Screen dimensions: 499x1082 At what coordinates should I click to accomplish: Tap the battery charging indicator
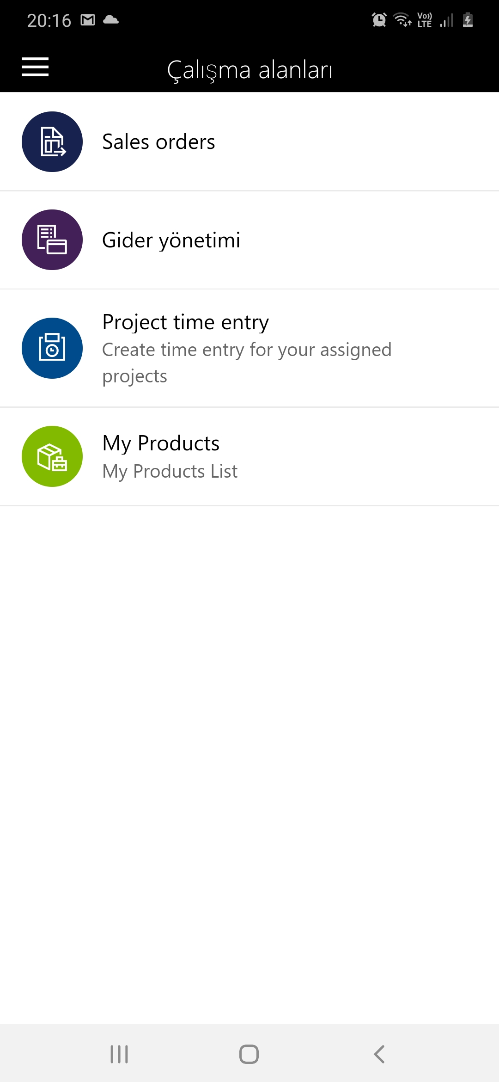pos(468,20)
